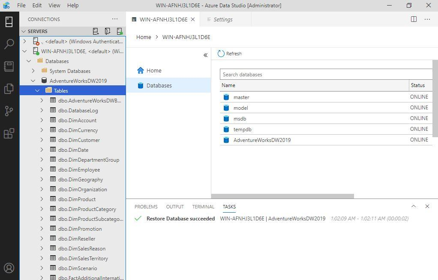Open the Explorer files view icon
438x280 pixels.
[x=9, y=89]
